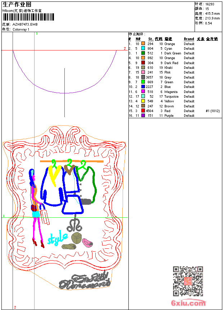
Task: Select the Dark Red color swatch
Action: pyautogui.click(x=143, y=63)
